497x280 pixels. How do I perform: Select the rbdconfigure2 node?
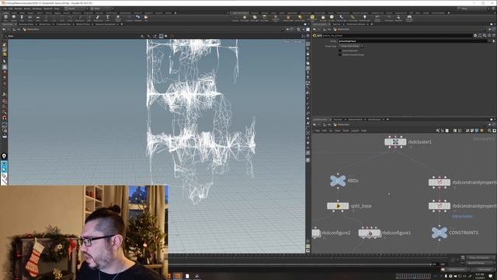pyautogui.click(x=316, y=233)
